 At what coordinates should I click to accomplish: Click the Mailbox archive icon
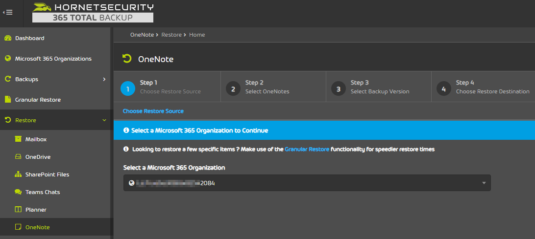18,139
